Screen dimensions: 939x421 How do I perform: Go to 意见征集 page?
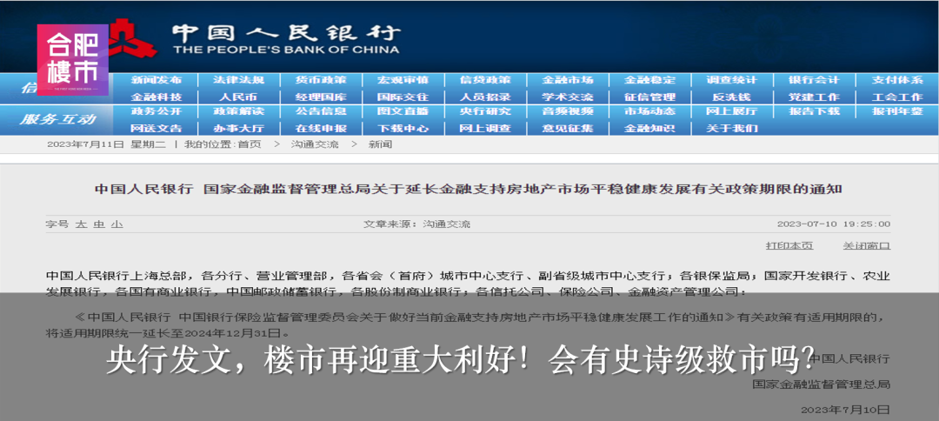(x=567, y=128)
